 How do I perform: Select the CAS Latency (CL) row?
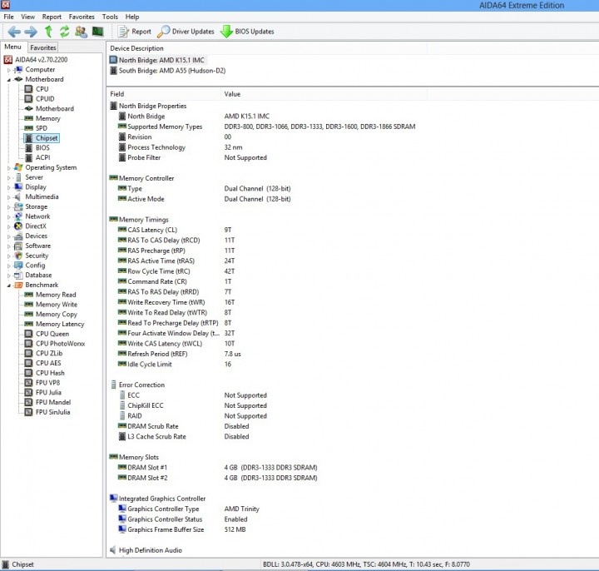175,230
